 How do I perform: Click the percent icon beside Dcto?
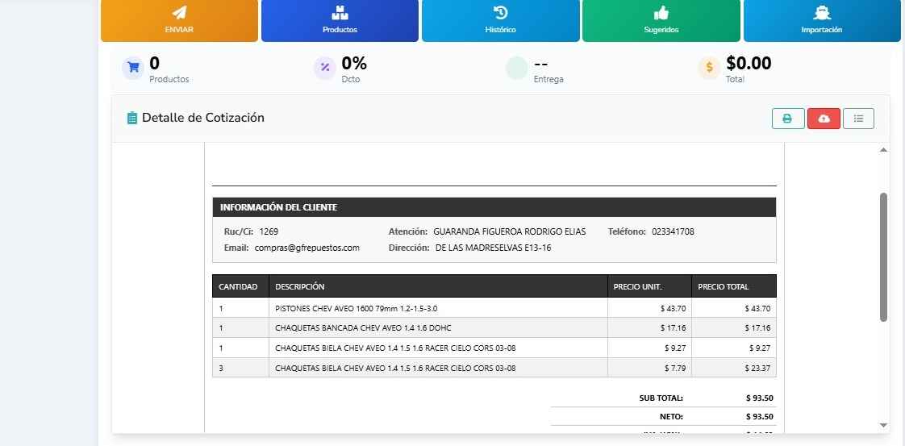pyautogui.click(x=325, y=68)
